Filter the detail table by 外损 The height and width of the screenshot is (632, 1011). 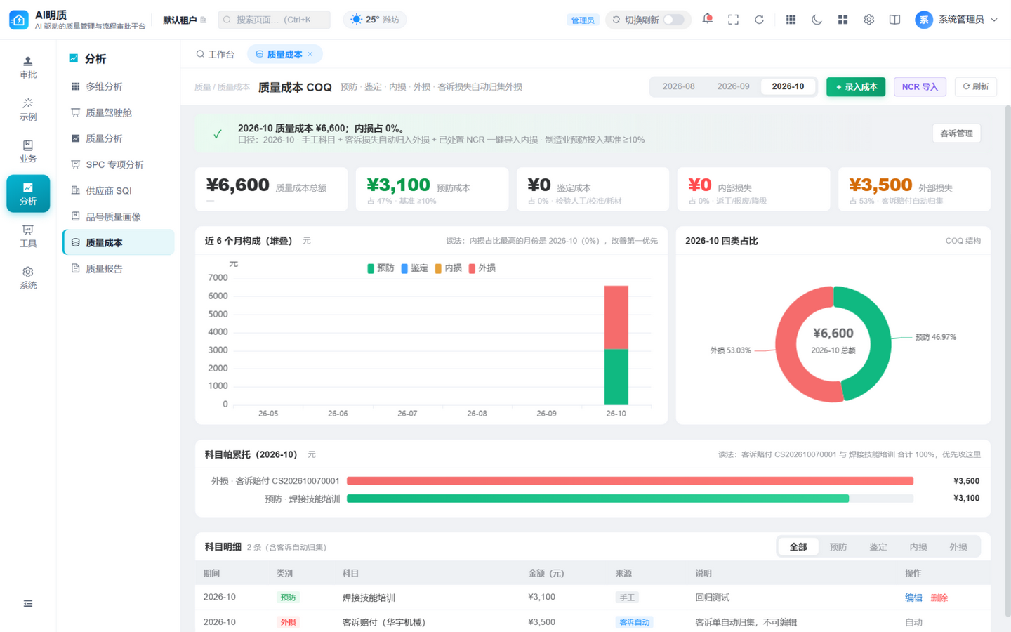[958, 547]
